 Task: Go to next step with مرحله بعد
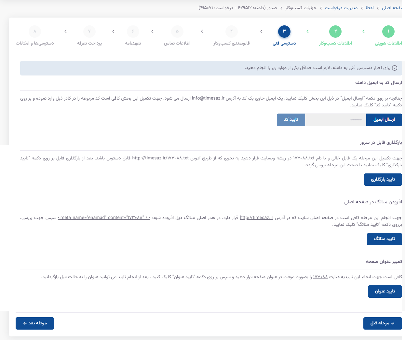tap(35, 323)
